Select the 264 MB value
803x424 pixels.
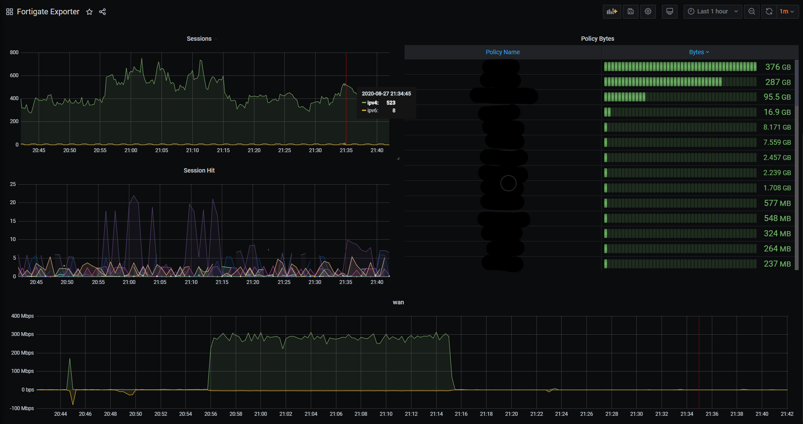(777, 249)
